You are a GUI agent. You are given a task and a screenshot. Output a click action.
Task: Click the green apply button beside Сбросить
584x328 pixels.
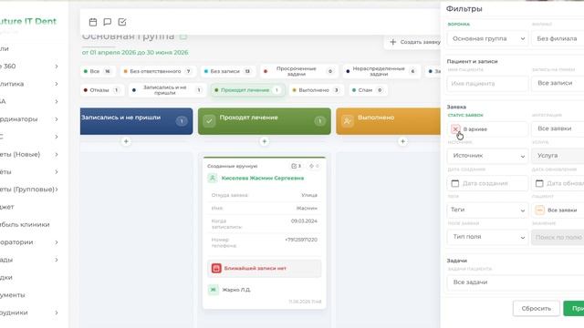click(x=574, y=308)
